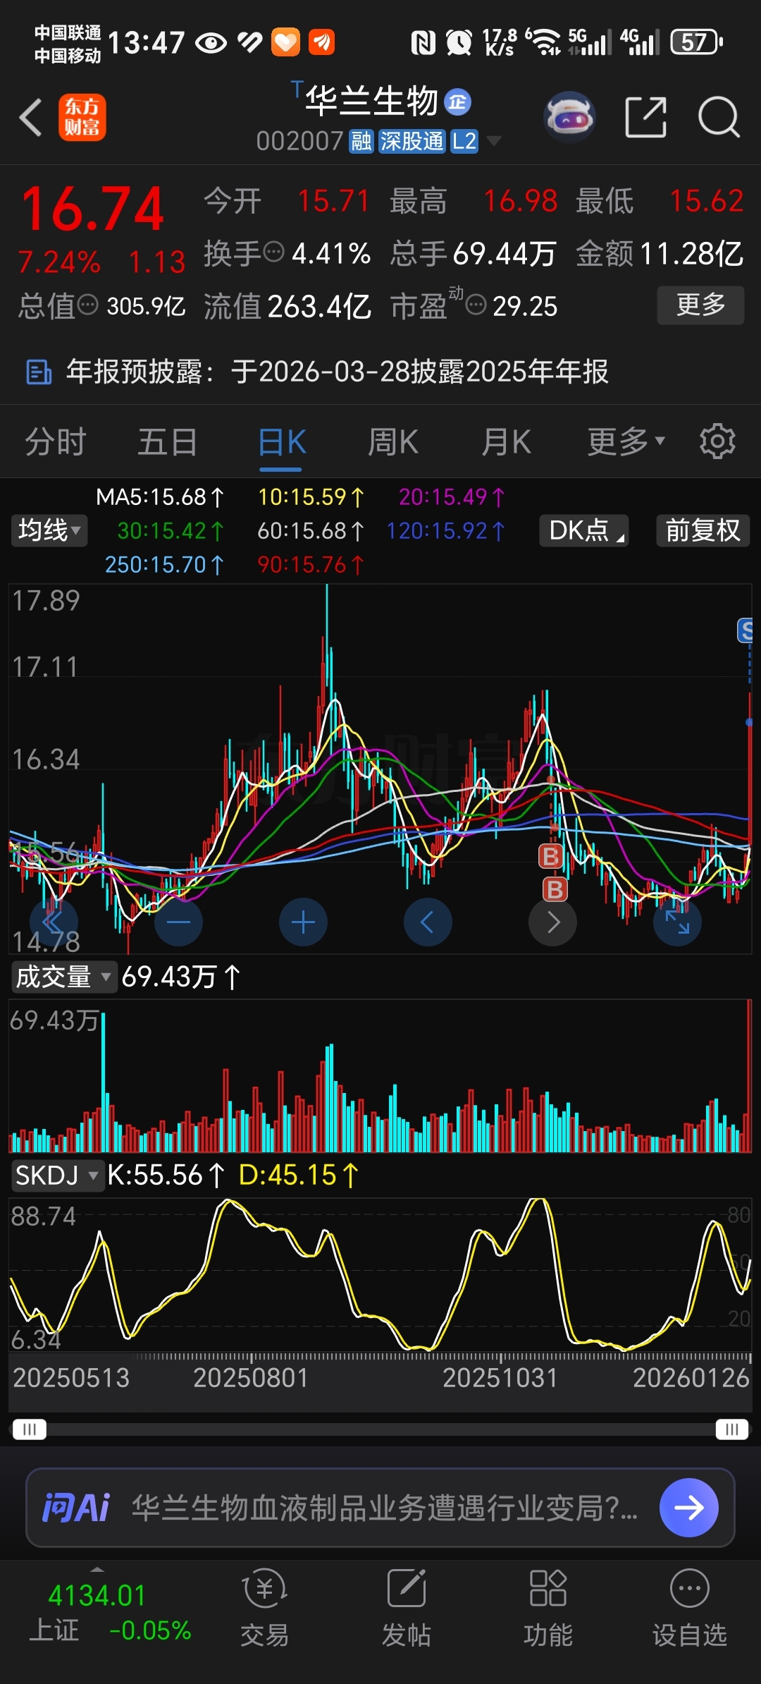Tap K:55.56 SKDJ value

click(166, 1175)
